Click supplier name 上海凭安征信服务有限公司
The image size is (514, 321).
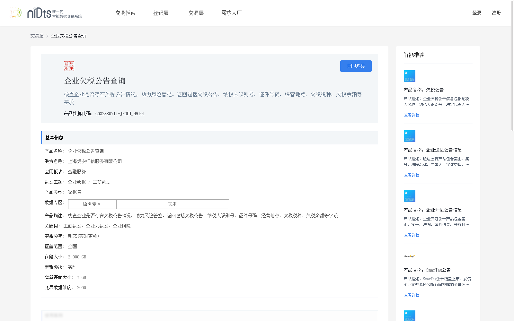[95, 161]
